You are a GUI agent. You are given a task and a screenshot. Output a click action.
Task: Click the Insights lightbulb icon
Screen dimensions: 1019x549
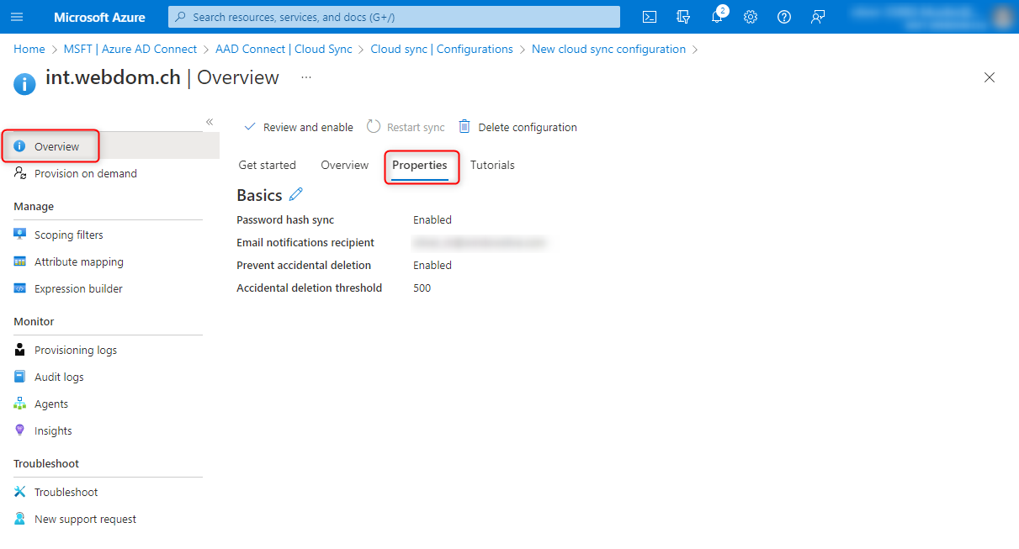tap(20, 430)
